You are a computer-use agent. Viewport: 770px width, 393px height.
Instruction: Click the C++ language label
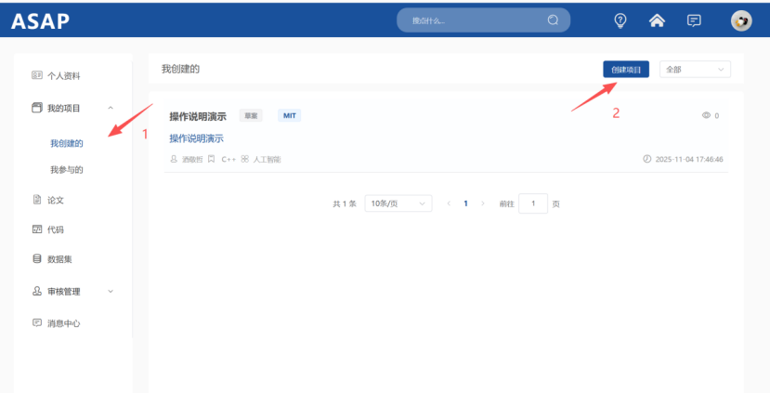coord(228,159)
